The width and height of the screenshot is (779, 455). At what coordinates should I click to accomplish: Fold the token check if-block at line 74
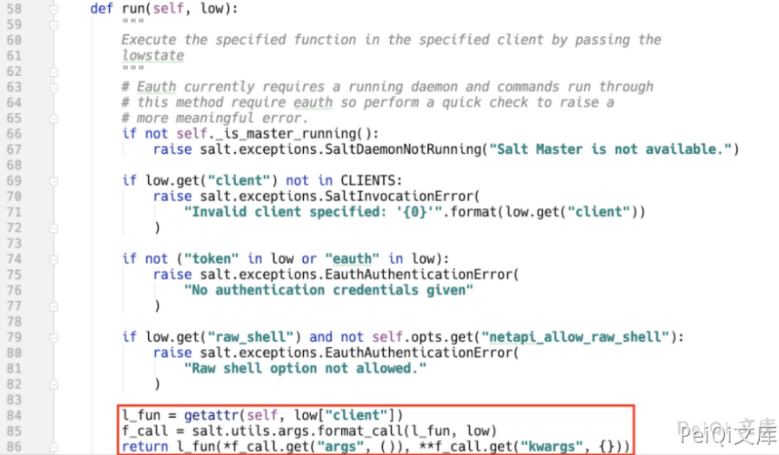point(54,260)
